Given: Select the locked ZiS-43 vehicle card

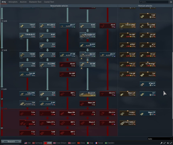Looking at the screenshot, I should 108,26.
